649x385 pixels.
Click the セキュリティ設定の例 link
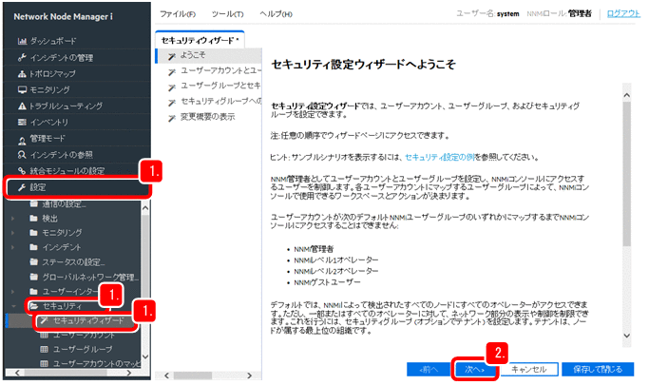click(440, 157)
